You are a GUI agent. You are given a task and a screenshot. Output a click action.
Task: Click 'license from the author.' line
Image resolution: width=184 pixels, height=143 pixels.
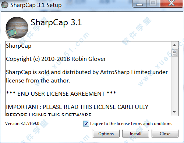[38, 81]
